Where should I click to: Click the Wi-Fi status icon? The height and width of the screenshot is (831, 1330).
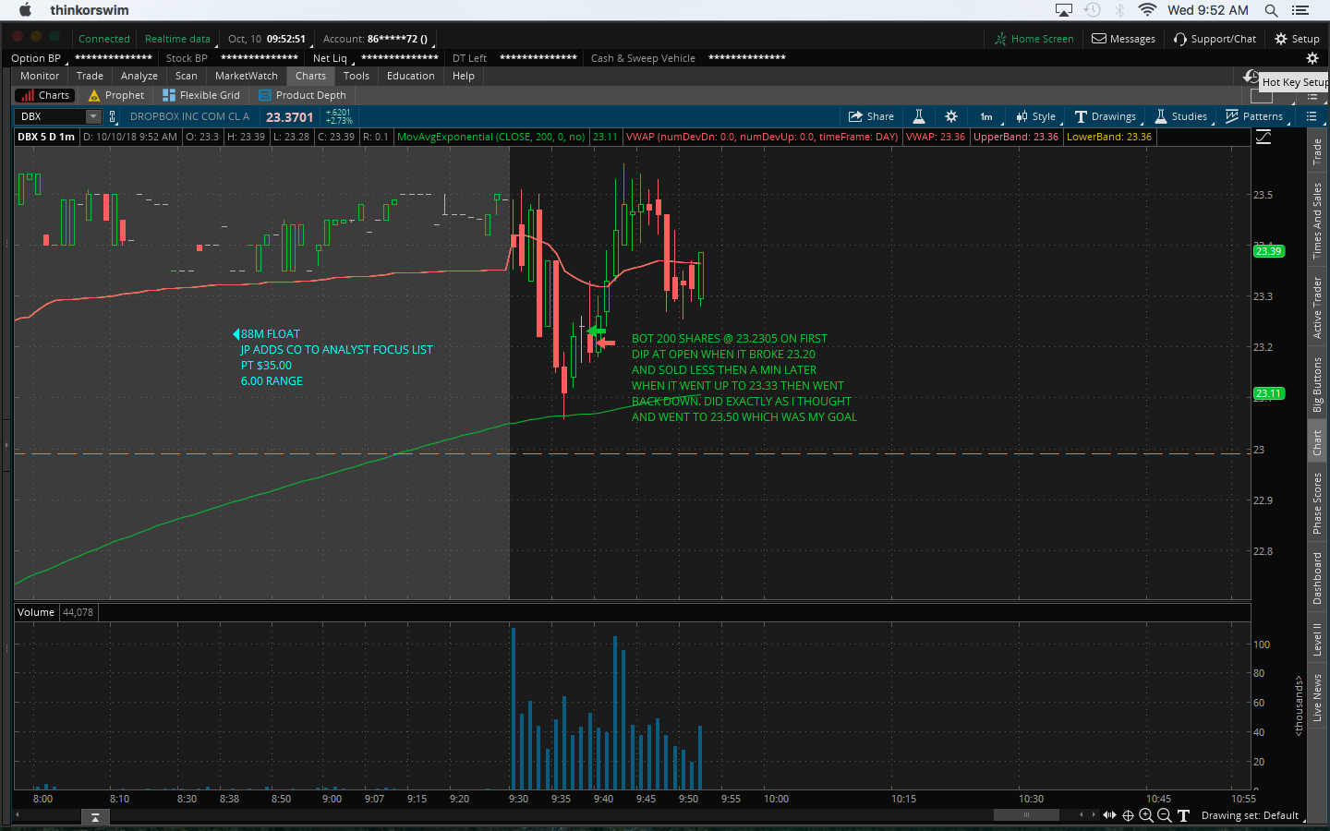click(1147, 10)
